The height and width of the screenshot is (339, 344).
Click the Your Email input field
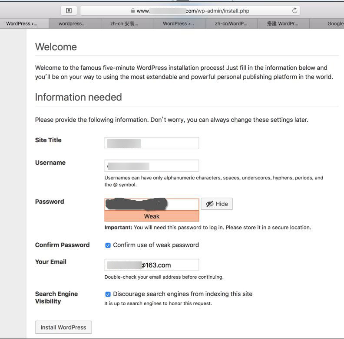point(152,265)
